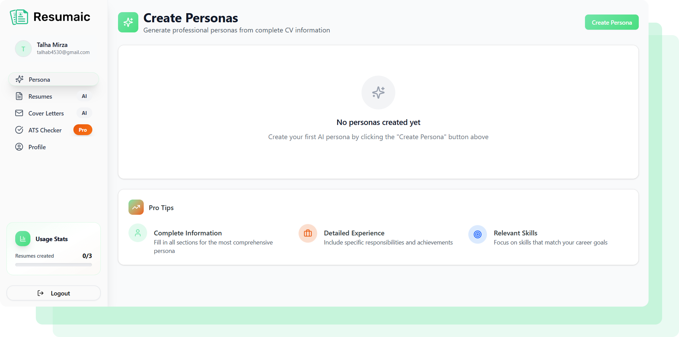Click the Pro Tips heading
This screenshot has width=679, height=337.
click(x=161, y=208)
